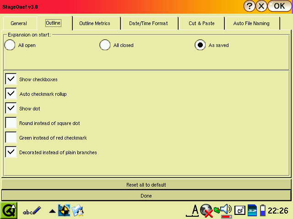Open the speaker volume tray icon
Viewport: 293px width, 219px height.
pos(226,211)
